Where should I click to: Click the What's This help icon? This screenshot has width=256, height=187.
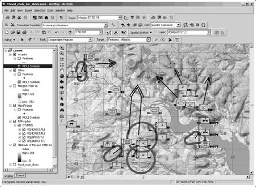(x=124, y=32)
